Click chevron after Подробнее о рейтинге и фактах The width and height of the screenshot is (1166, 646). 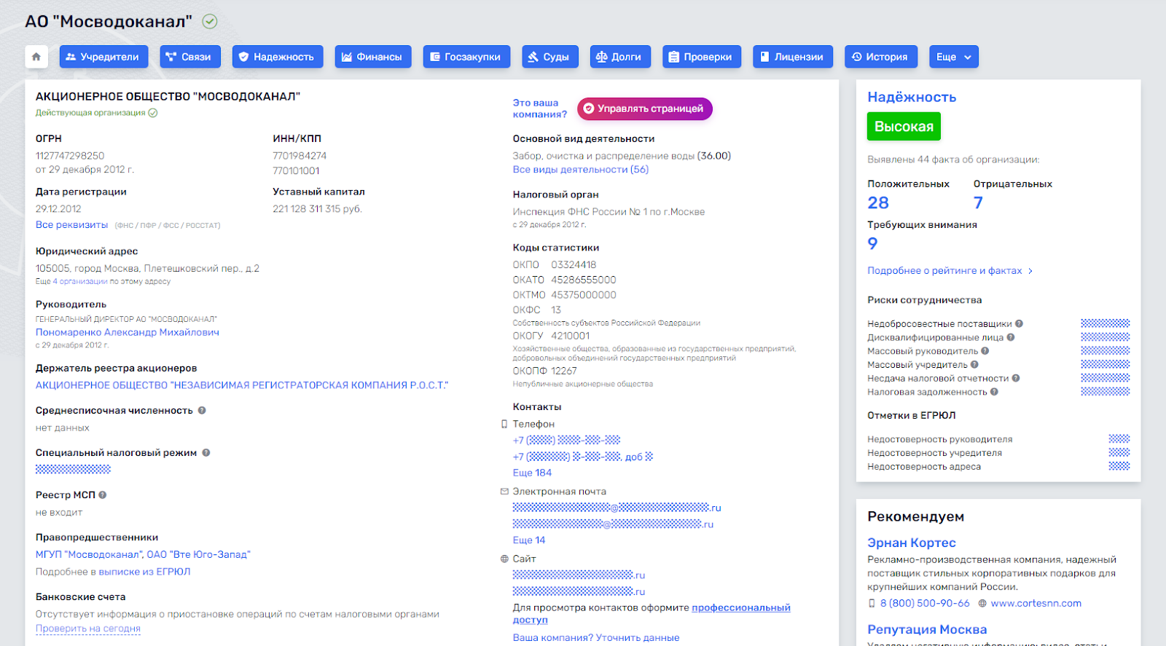point(1030,271)
